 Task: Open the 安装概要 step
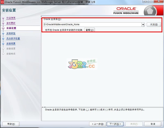(x=11, y=43)
